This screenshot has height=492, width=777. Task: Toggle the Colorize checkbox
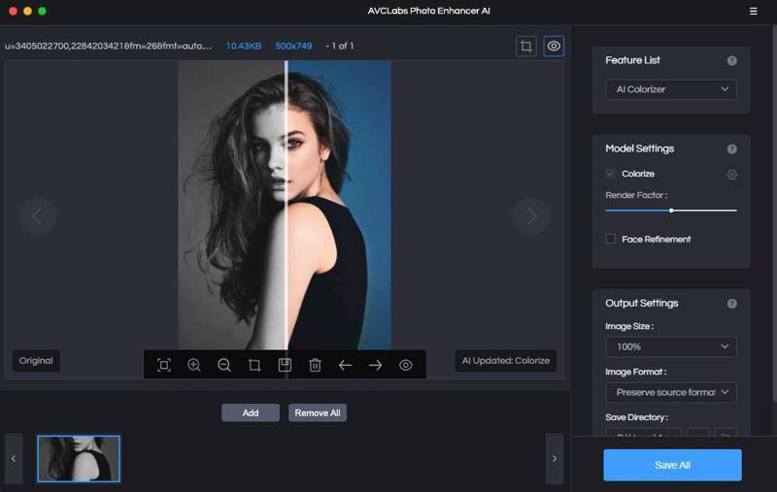(611, 174)
